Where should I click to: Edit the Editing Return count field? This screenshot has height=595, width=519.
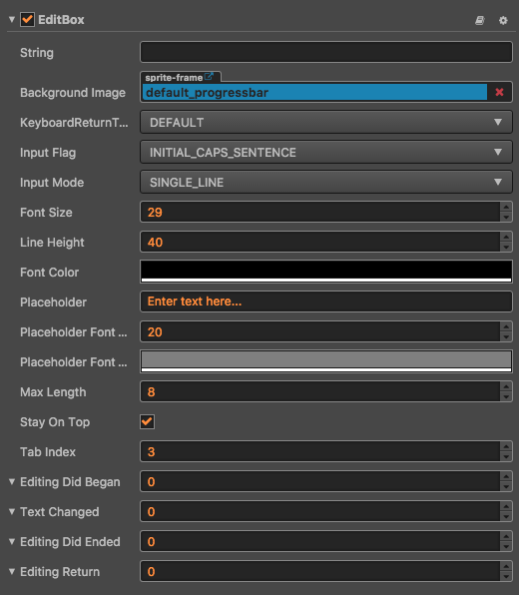(319, 571)
